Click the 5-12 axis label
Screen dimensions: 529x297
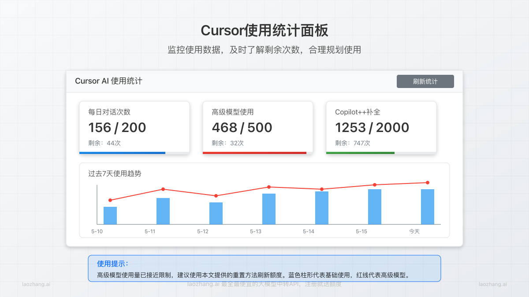pos(203,231)
